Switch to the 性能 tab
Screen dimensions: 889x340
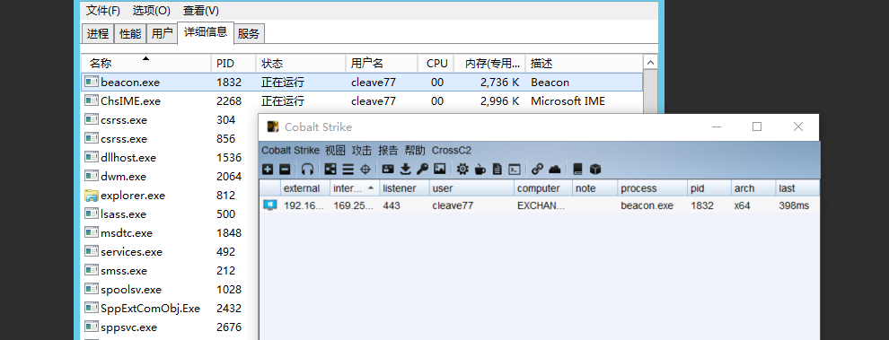[130, 33]
